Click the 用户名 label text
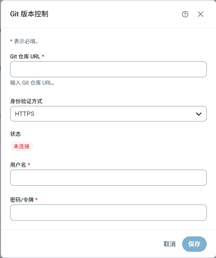 [x=18, y=165]
